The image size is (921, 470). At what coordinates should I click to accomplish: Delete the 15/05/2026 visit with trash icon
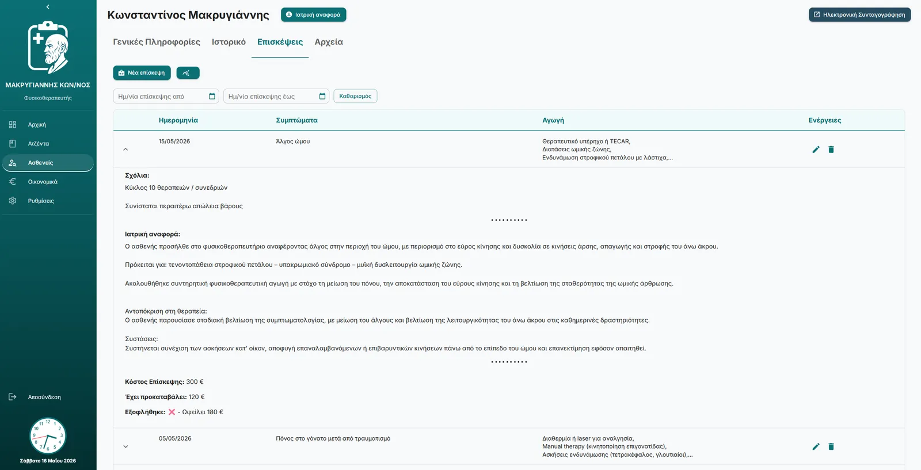[x=831, y=150]
